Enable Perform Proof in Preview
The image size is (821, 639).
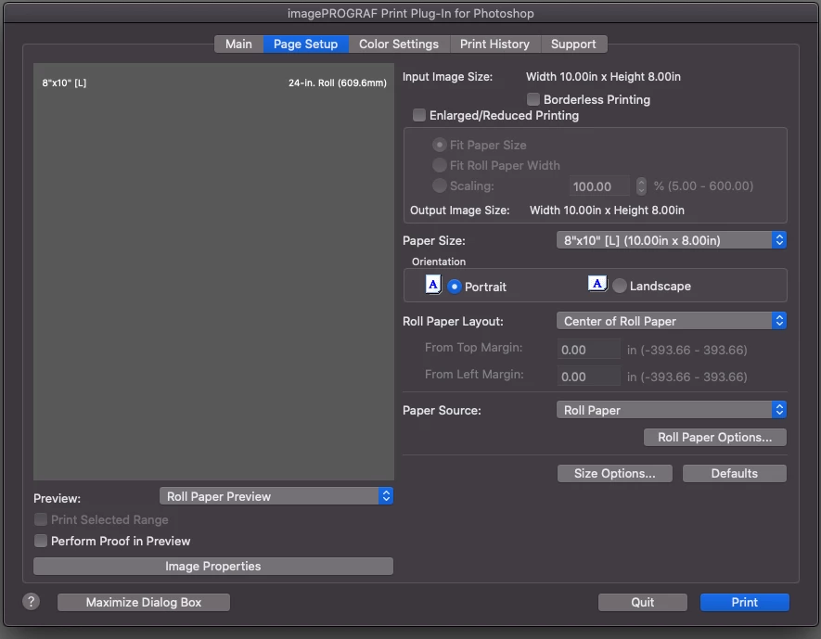point(40,541)
